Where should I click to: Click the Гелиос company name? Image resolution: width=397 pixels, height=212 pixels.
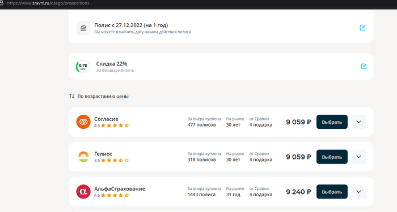click(x=103, y=154)
